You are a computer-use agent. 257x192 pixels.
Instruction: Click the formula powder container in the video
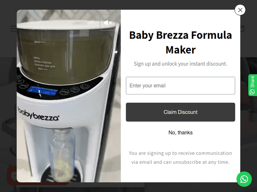coord(67,52)
